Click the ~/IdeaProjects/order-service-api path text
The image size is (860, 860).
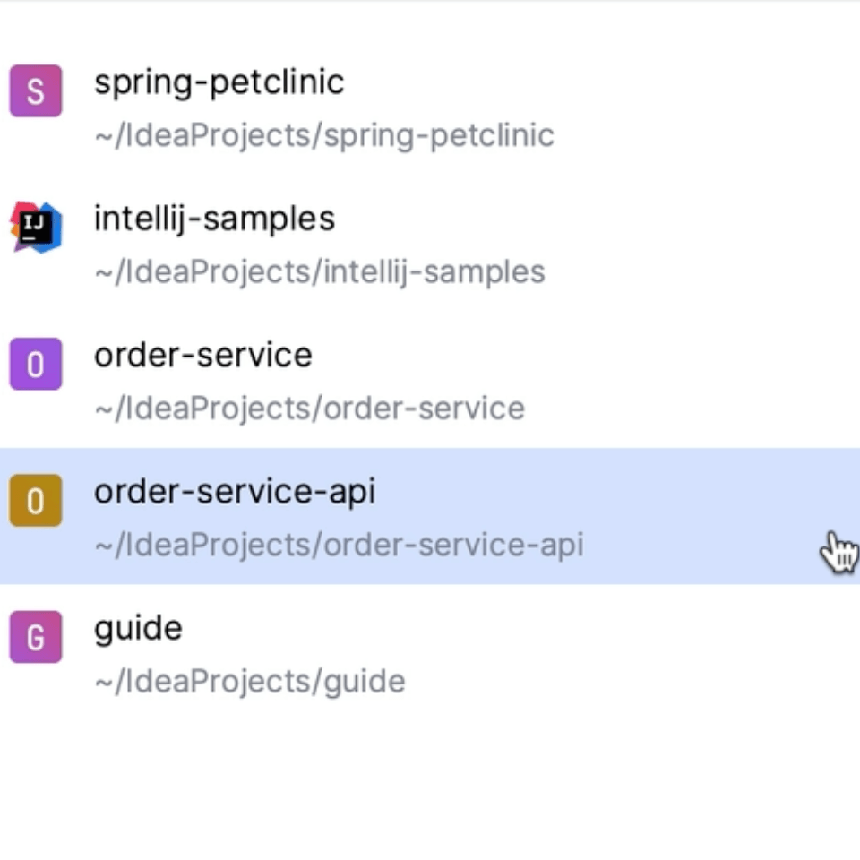point(339,546)
